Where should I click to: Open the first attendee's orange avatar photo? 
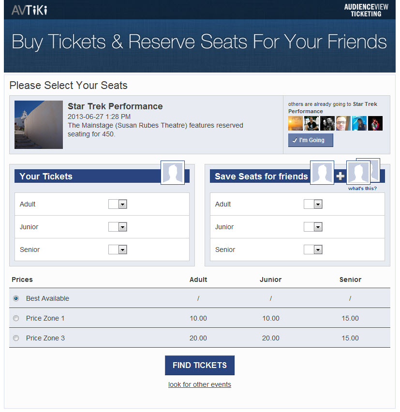[296, 123]
